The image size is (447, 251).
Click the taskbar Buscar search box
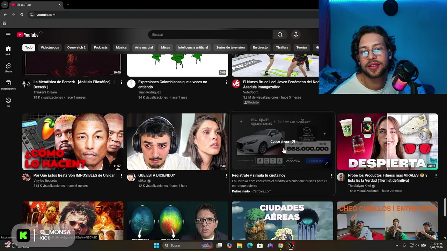pyautogui.click(x=189, y=245)
